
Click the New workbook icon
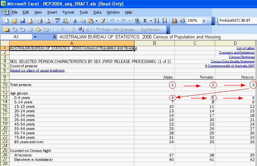point(7,21)
